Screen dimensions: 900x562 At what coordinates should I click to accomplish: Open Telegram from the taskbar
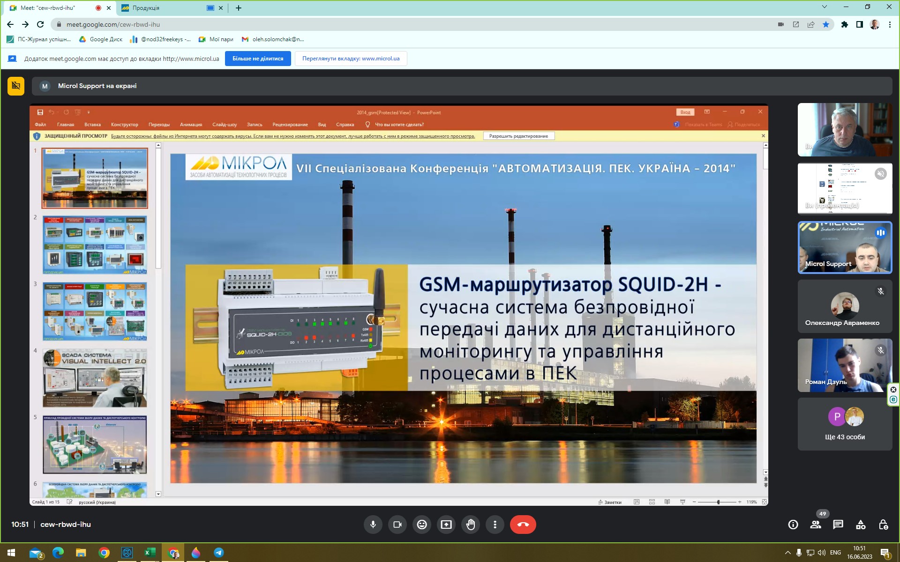218,553
